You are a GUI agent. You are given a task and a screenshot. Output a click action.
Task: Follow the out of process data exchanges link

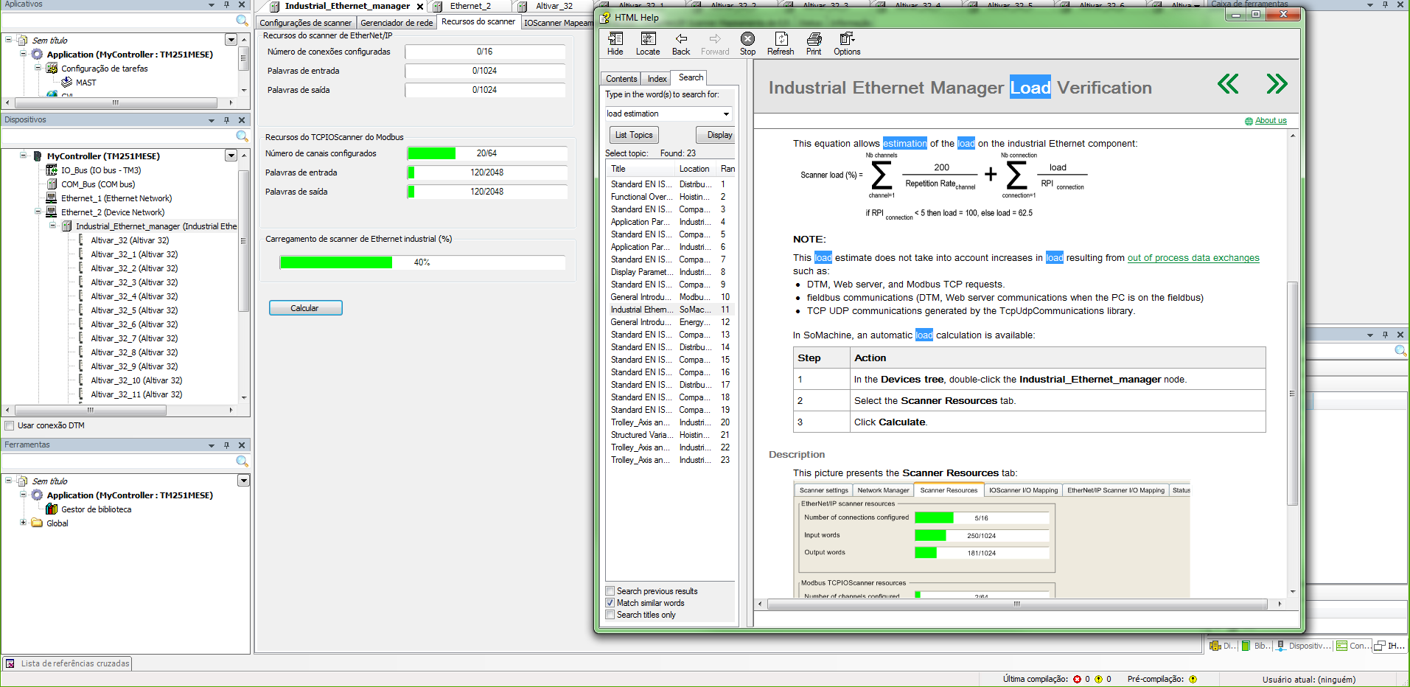pyautogui.click(x=1193, y=258)
